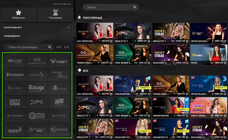This screenshot has height=140, width=228.
Task: Sort providers in A-Z order
Action: 59,47
